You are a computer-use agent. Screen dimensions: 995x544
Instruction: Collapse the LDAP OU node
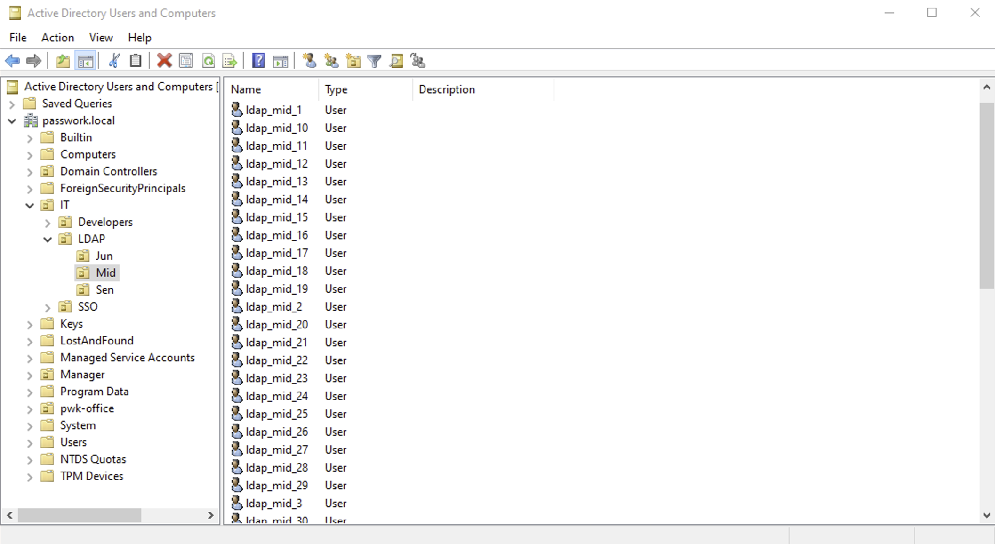point(48,240)
